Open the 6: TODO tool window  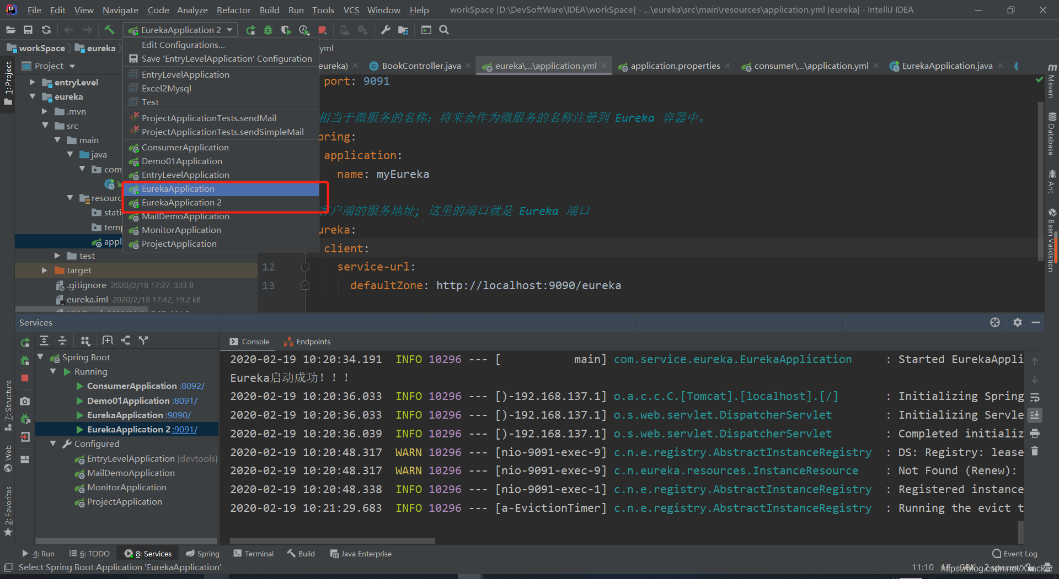point(89,554)
